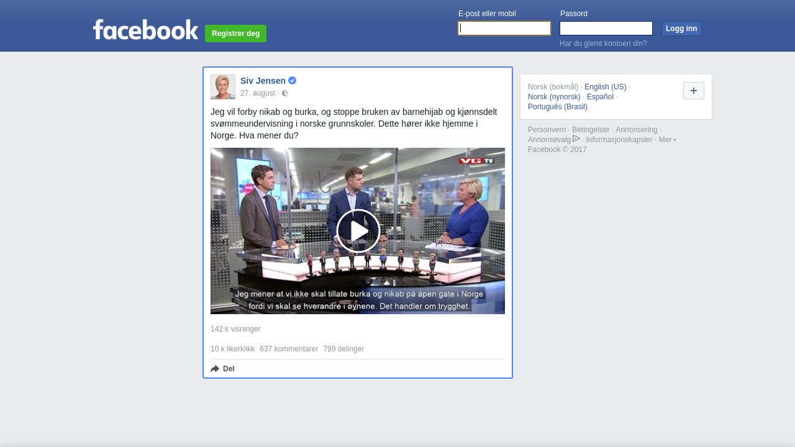
Task: Open Siv Jensen's profile picture
Action: (223, 87)
